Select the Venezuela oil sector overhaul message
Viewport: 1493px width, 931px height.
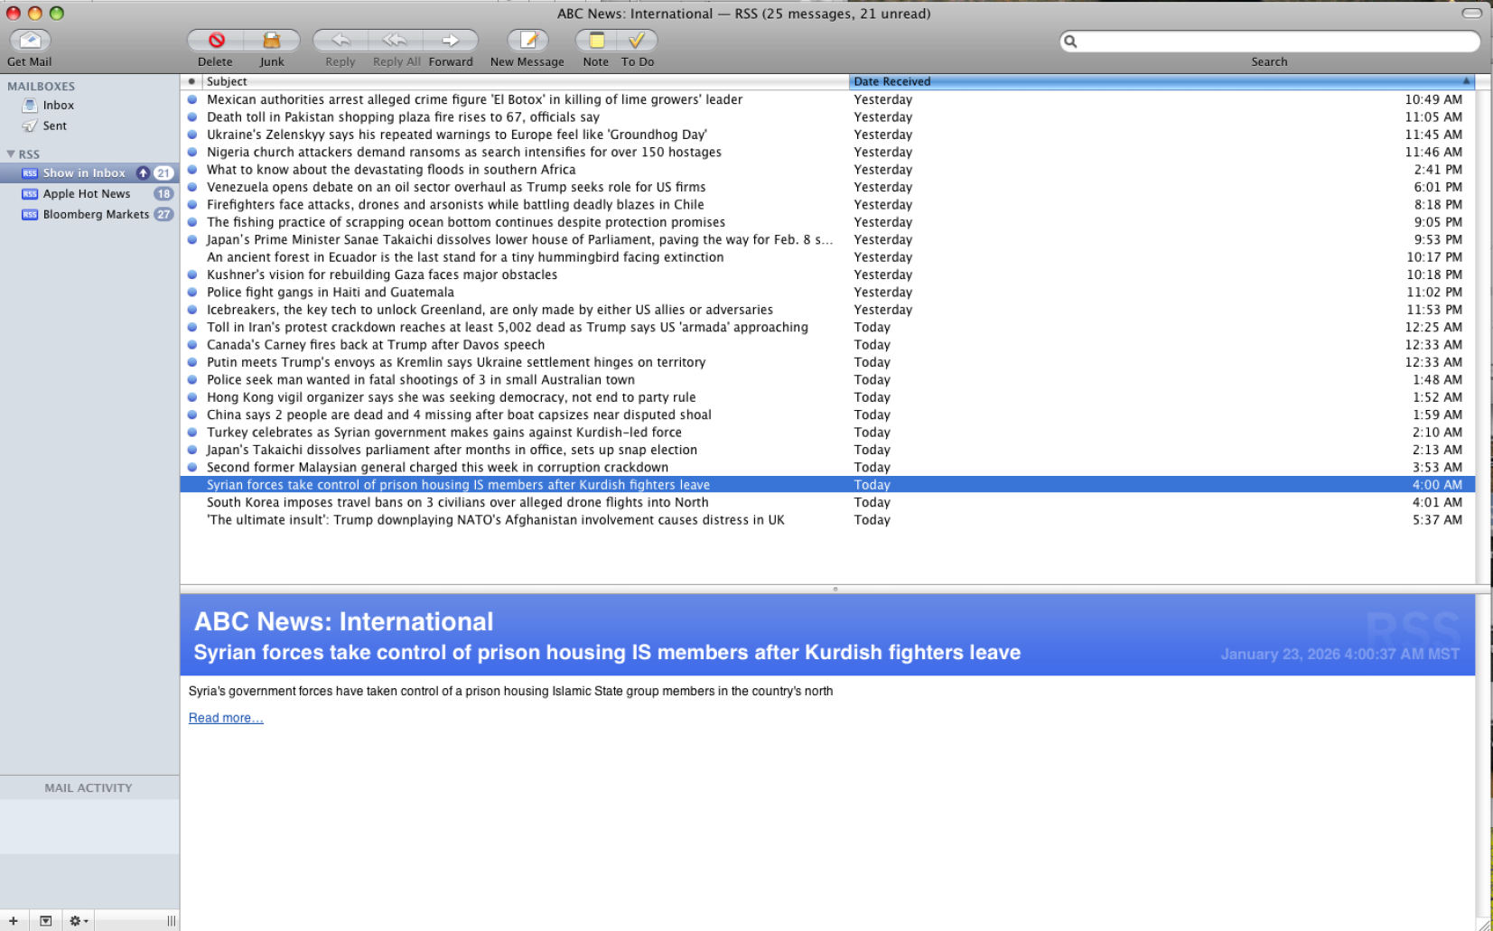click(827, 188)
